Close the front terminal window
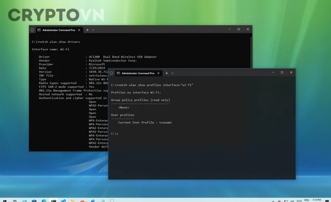This screenshot has height=202, width=331. 291,72
